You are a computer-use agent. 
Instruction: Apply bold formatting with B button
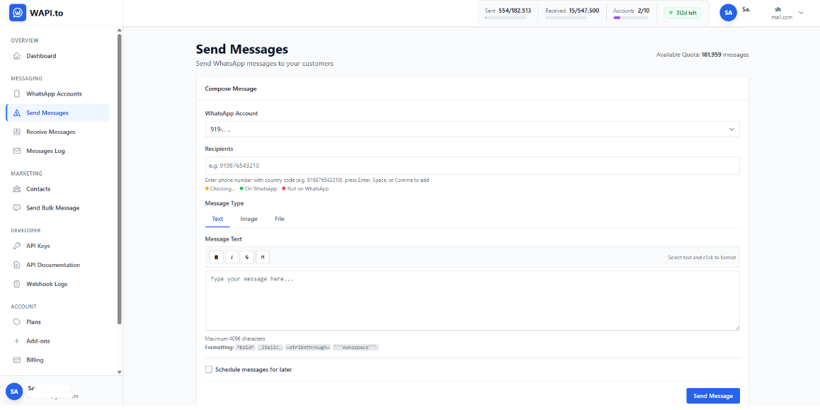[x=216, y=257]
